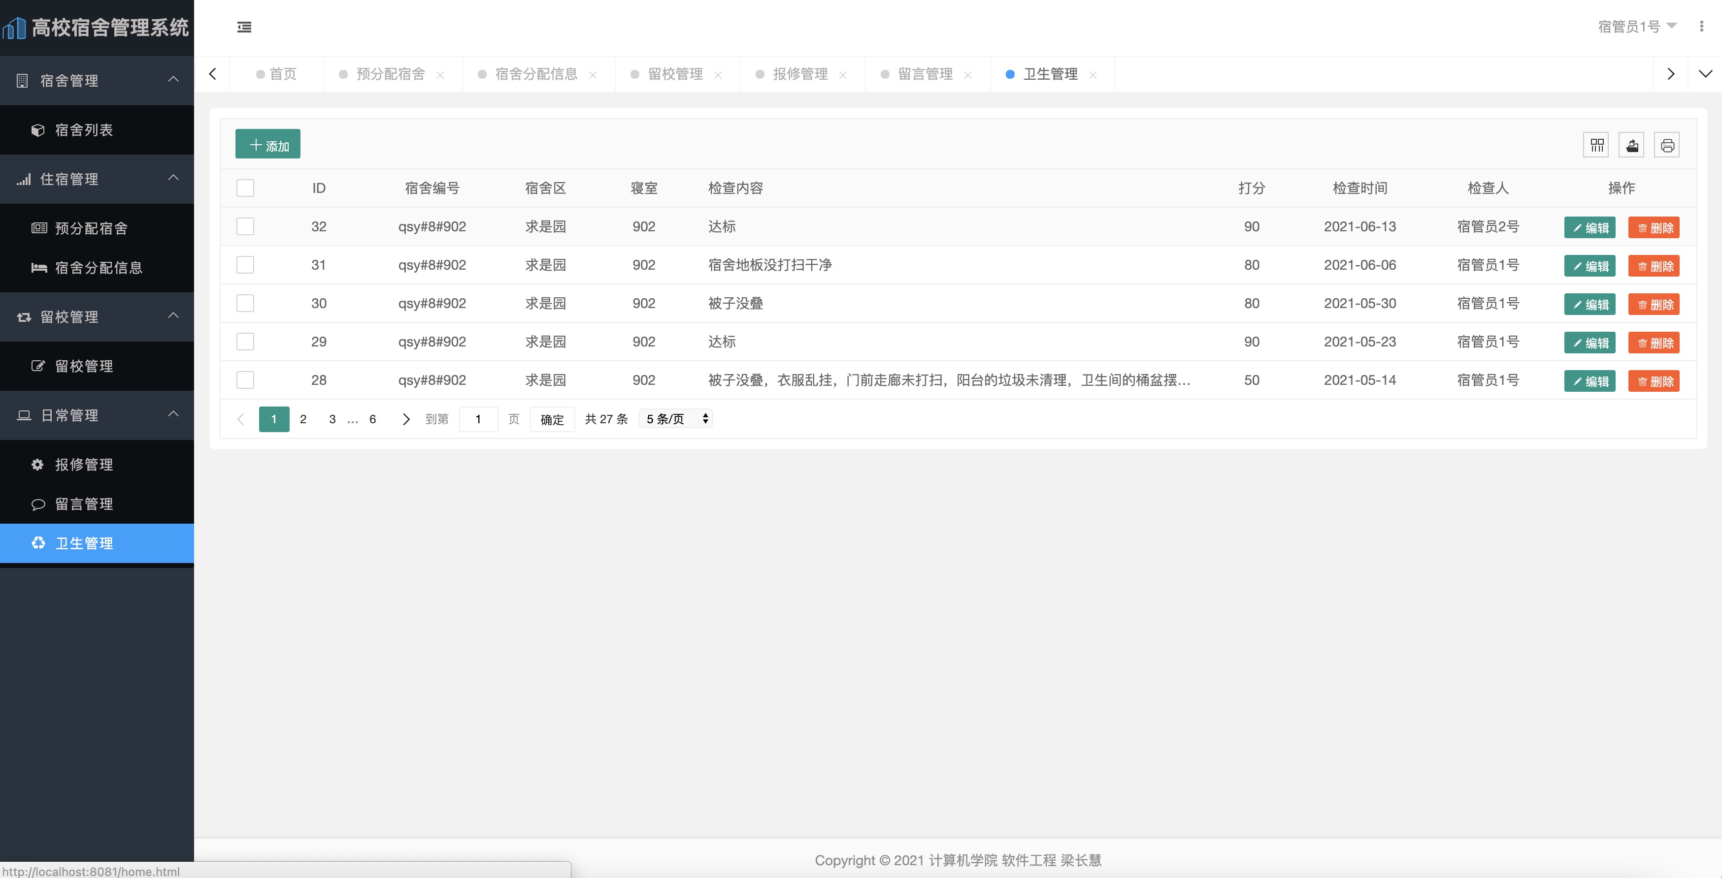Image resolution: width=1722 pixels, height=878 pixels.
Task: Open the 5 条/页 page size selector
Action: click(x=676, y=419)
